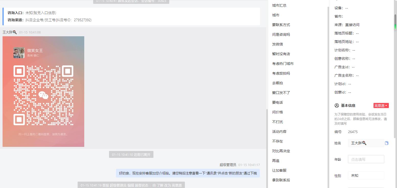Click the 广告主名称 field row
This screenshot has height=188, width=397.
(x=346, y=75)
